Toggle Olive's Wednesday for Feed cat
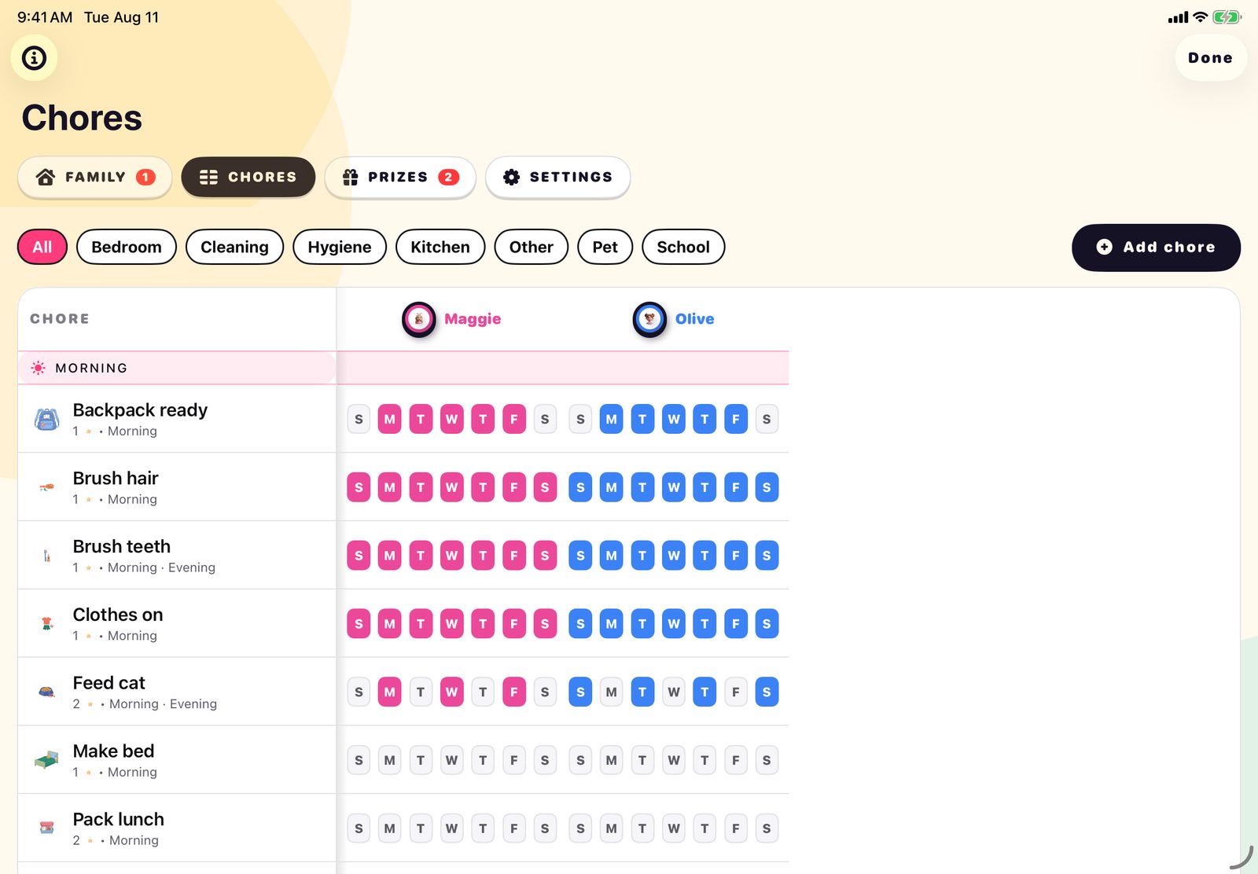Screen dimensions: 1258x874 click(674, 692)
